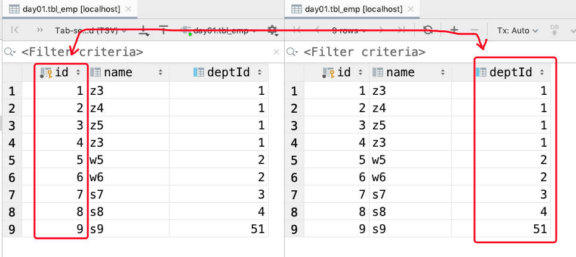
Task: Click the Reload Page refresh icon
Action: point(427,30)
